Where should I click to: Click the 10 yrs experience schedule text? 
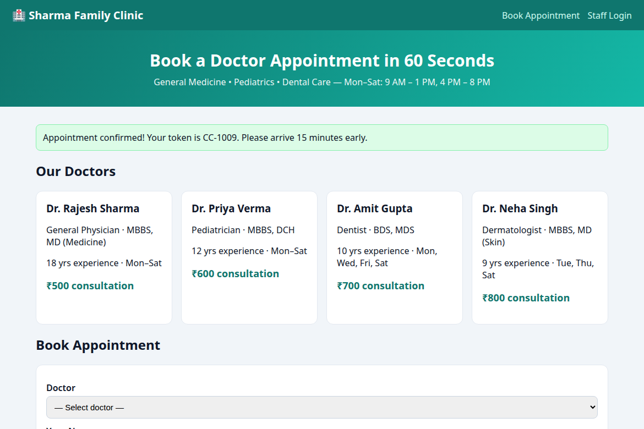388,257
